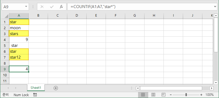Screen dimensions: 219x98
Task: Click the Select All corner triangle
Action: tap(6, 16)
